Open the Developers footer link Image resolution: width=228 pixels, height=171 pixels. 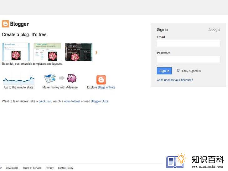pos(12,168)
